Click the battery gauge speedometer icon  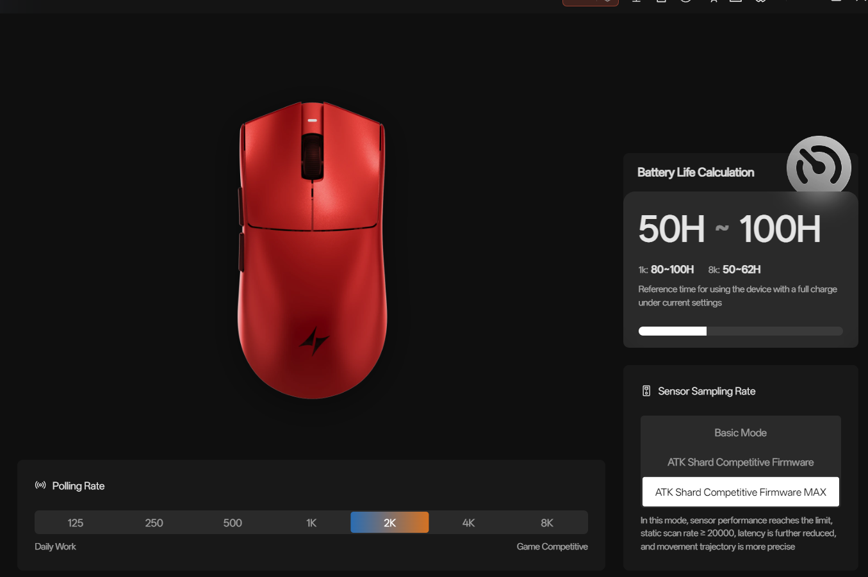tap(819, 167)
